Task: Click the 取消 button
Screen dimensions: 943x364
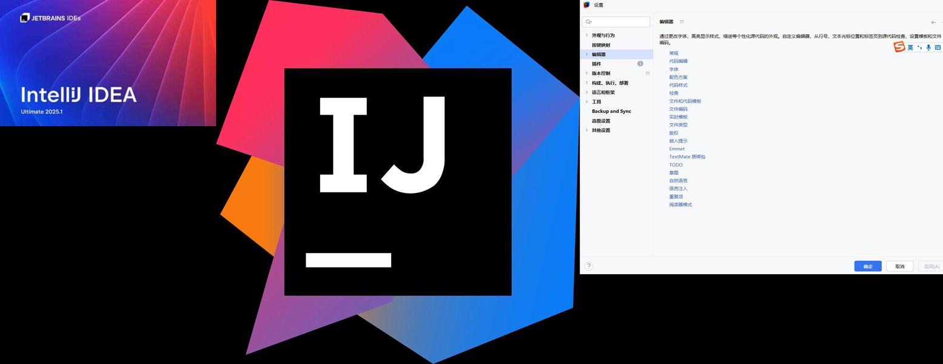Action: coord(899,266)
